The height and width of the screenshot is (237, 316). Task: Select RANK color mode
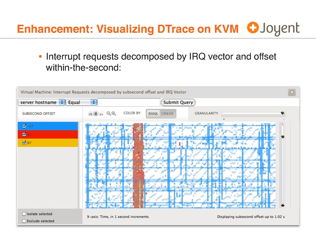coord(153,114)
